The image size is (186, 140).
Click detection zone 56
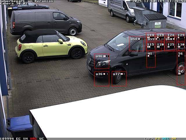pos(181,59)
